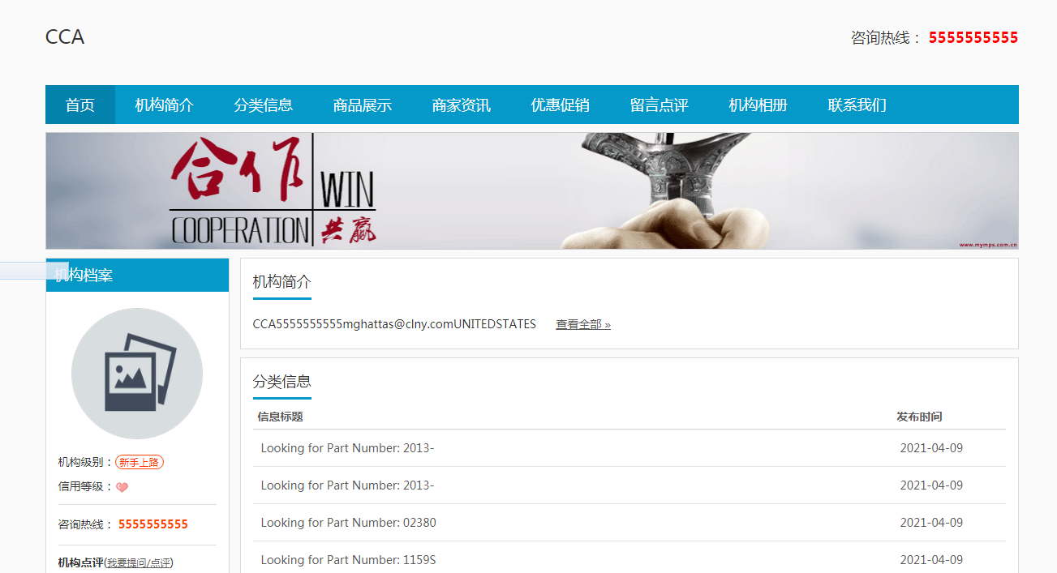Click the cooperation WIN banner image

[531, 190]
